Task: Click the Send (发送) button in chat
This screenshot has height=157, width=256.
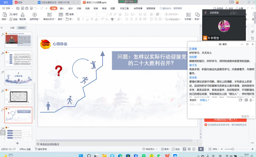Action: point(245,116)
